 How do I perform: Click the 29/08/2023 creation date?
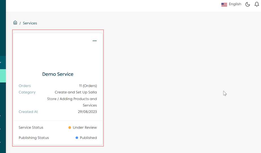click(x=88, y=112)
